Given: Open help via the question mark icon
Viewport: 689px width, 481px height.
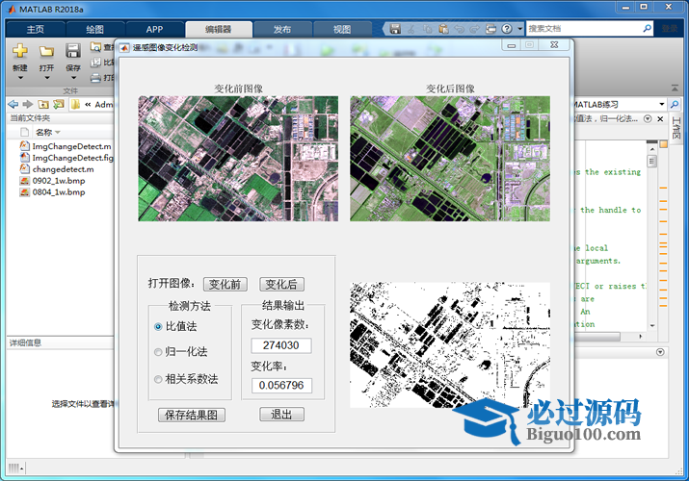Looking at the screenshot, I should tap(507, 29).
